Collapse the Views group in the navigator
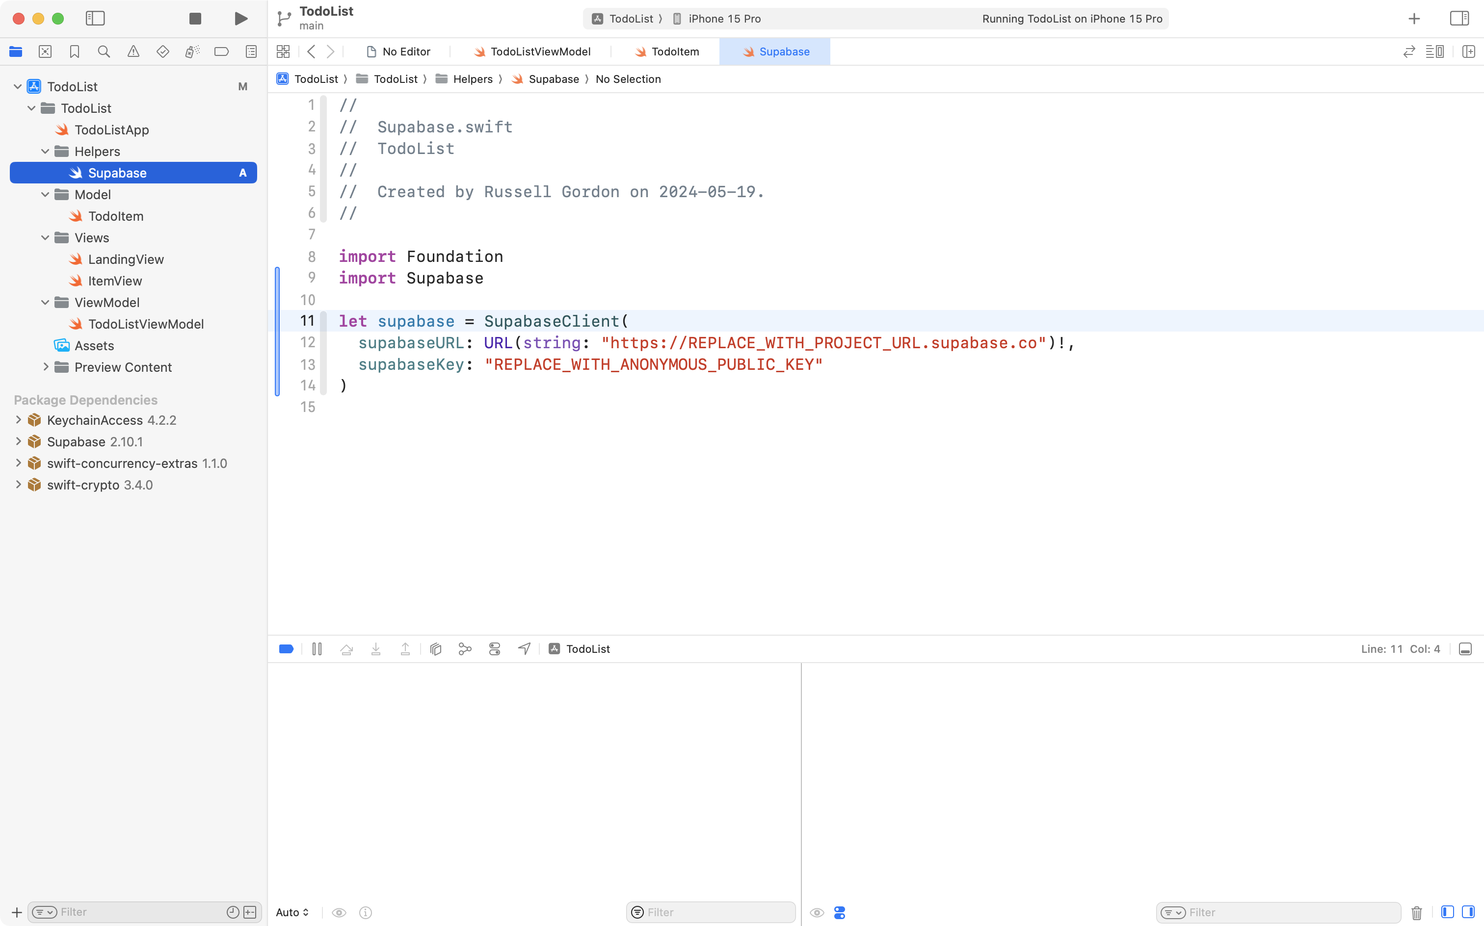Image resolution: width=1484 pixels, height=926 pixels. coord(45,237)
